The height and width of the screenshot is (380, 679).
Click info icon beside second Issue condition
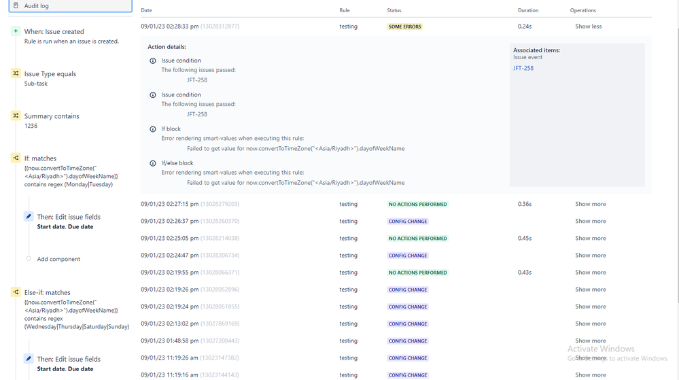coord(153,95)
